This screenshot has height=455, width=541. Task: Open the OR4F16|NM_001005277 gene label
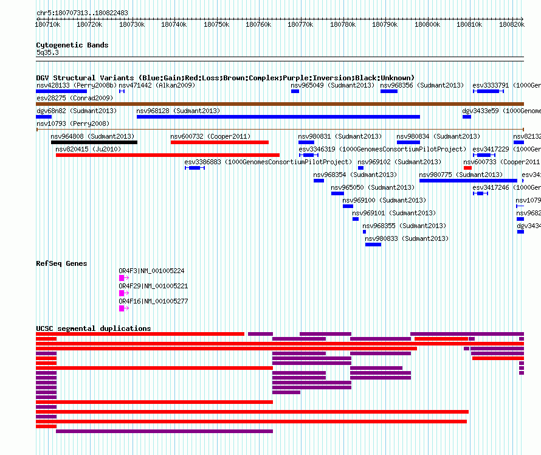click(x=153, y=301)
